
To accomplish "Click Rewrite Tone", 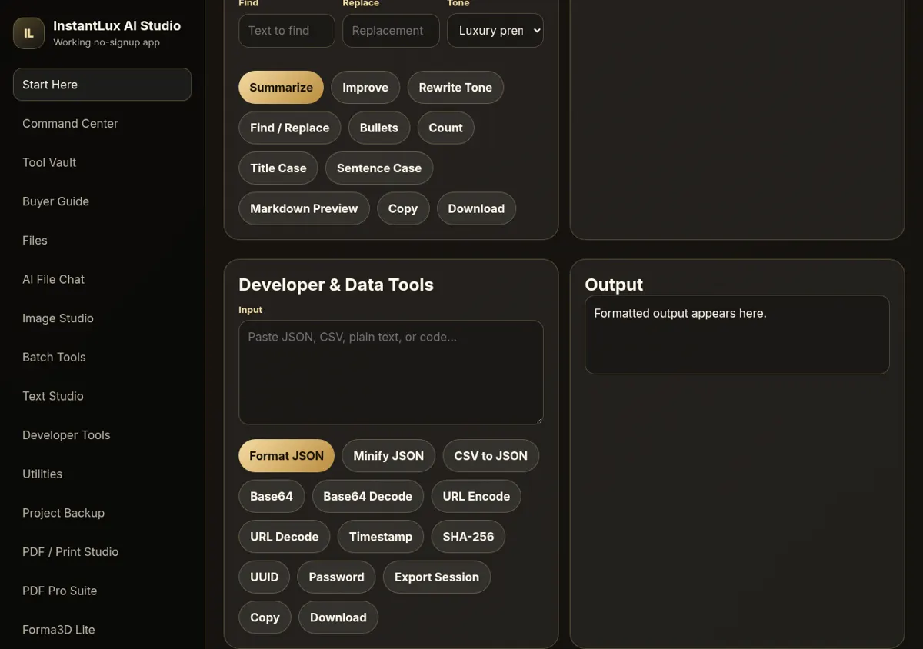I will click(x=455, y=88).
